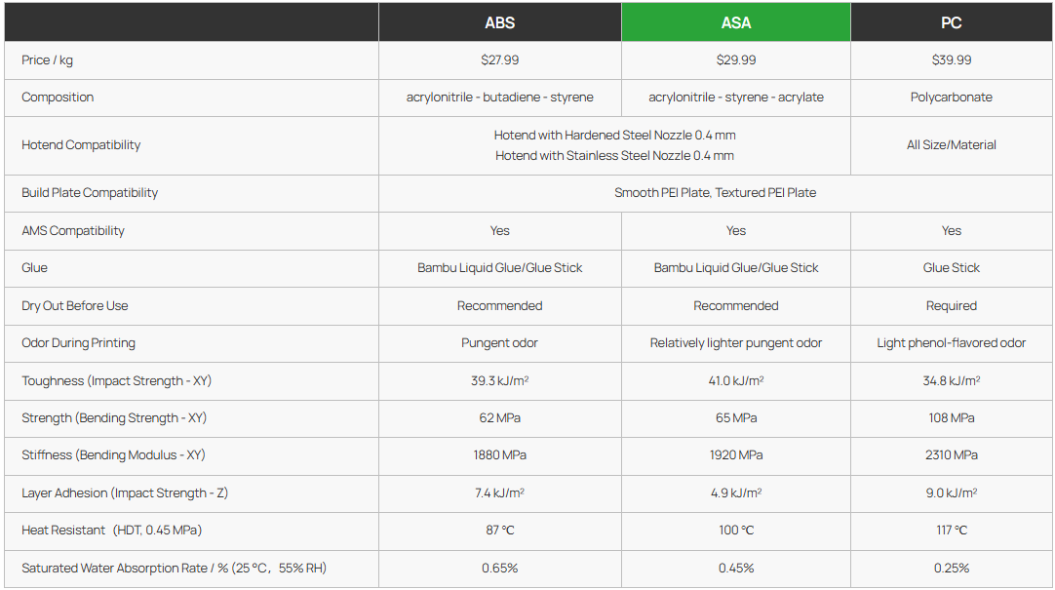Screen dimensions: 1055x590
Task: Click the Required dry out cell
Action: point(952,306)
